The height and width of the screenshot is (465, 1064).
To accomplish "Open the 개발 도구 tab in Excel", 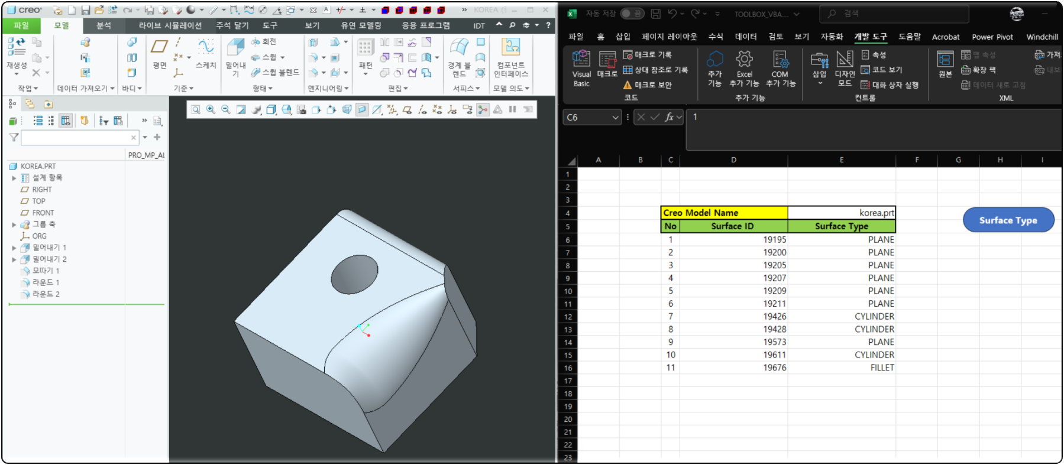I will (870, 37).
